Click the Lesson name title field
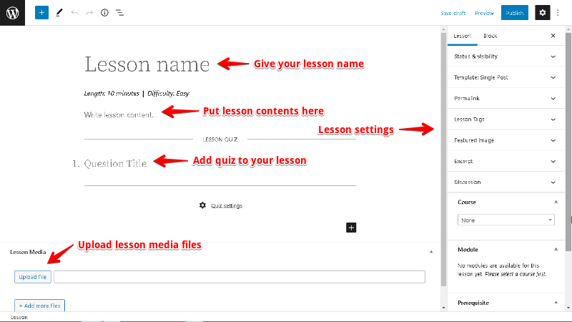The height and width of the screenshot is (322, 572). (x=147, y=64)
